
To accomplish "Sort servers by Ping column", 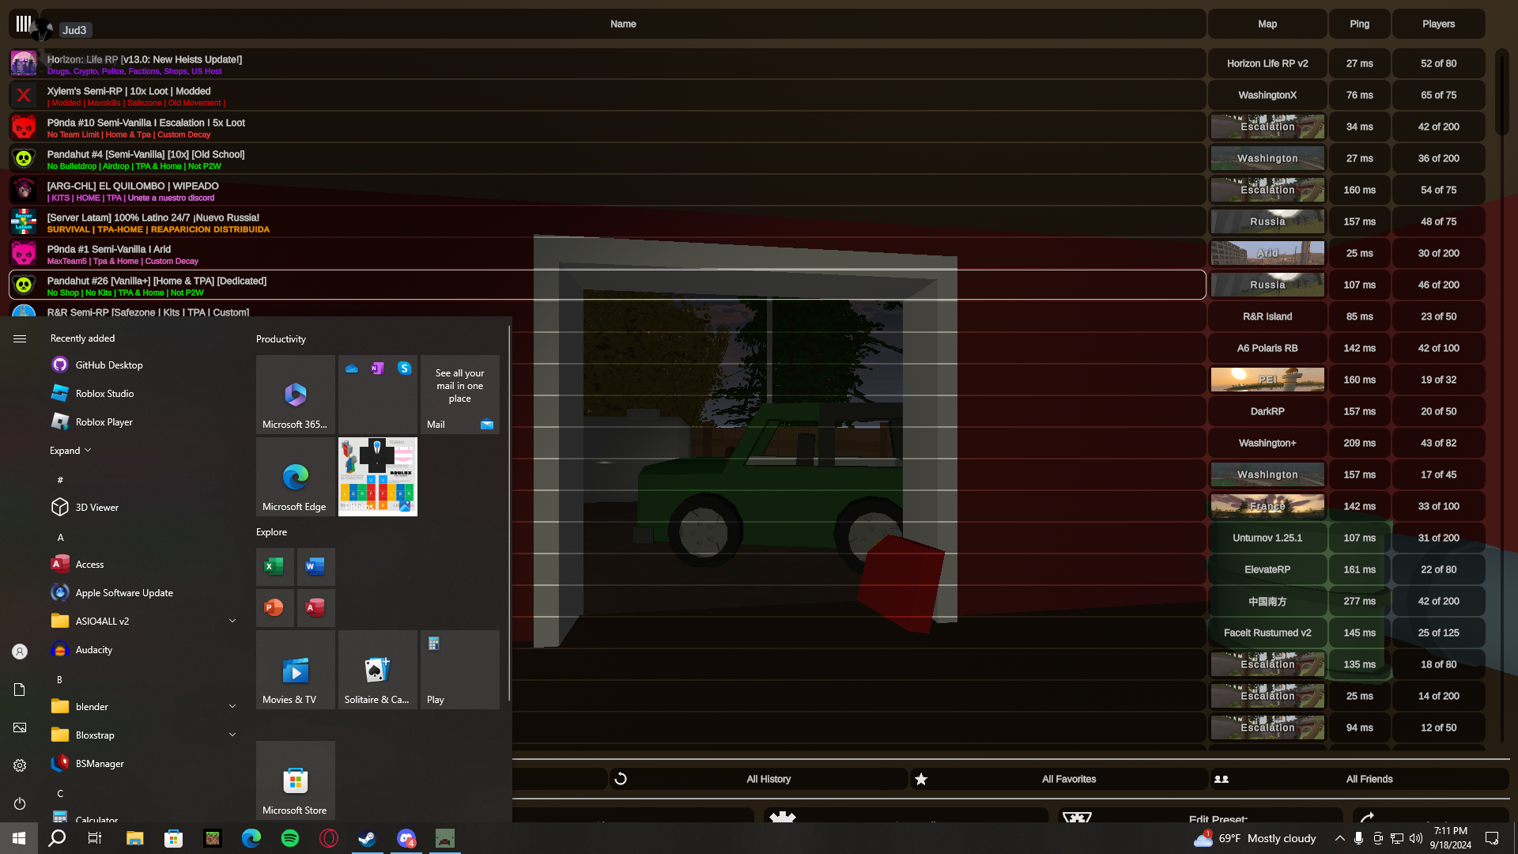I will [x=1359, y=24].
